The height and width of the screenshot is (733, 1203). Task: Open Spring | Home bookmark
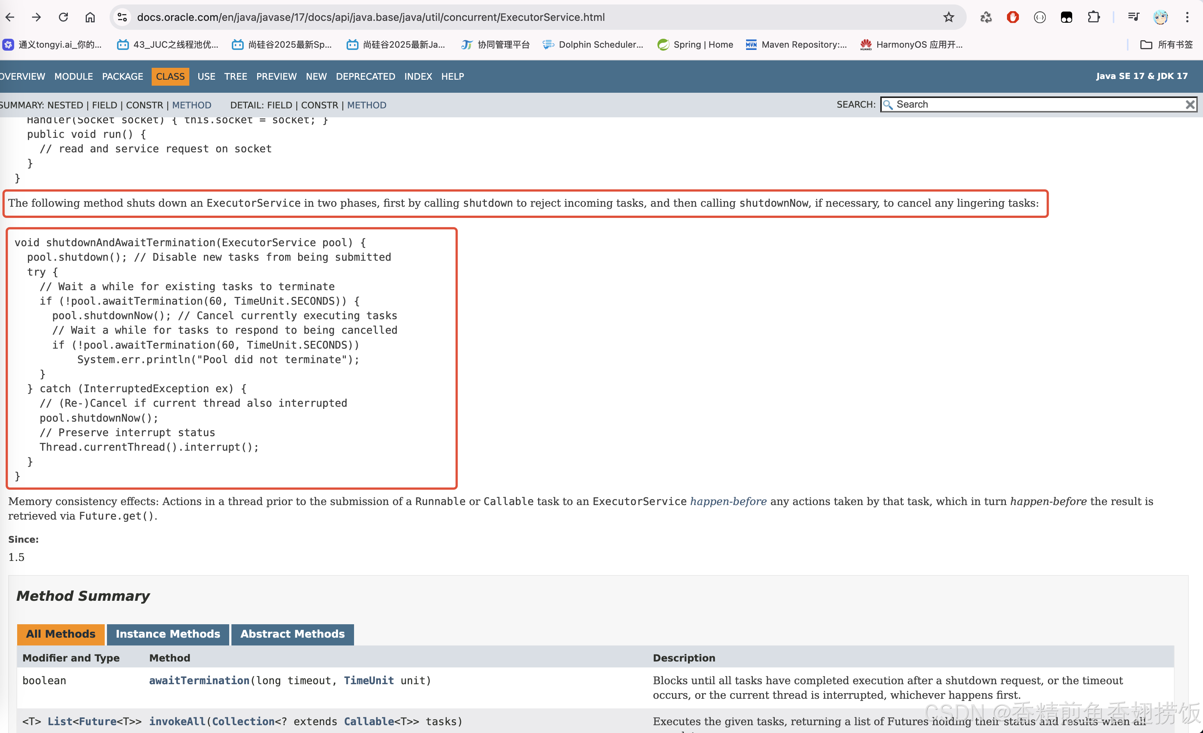[x=695, y=44]
